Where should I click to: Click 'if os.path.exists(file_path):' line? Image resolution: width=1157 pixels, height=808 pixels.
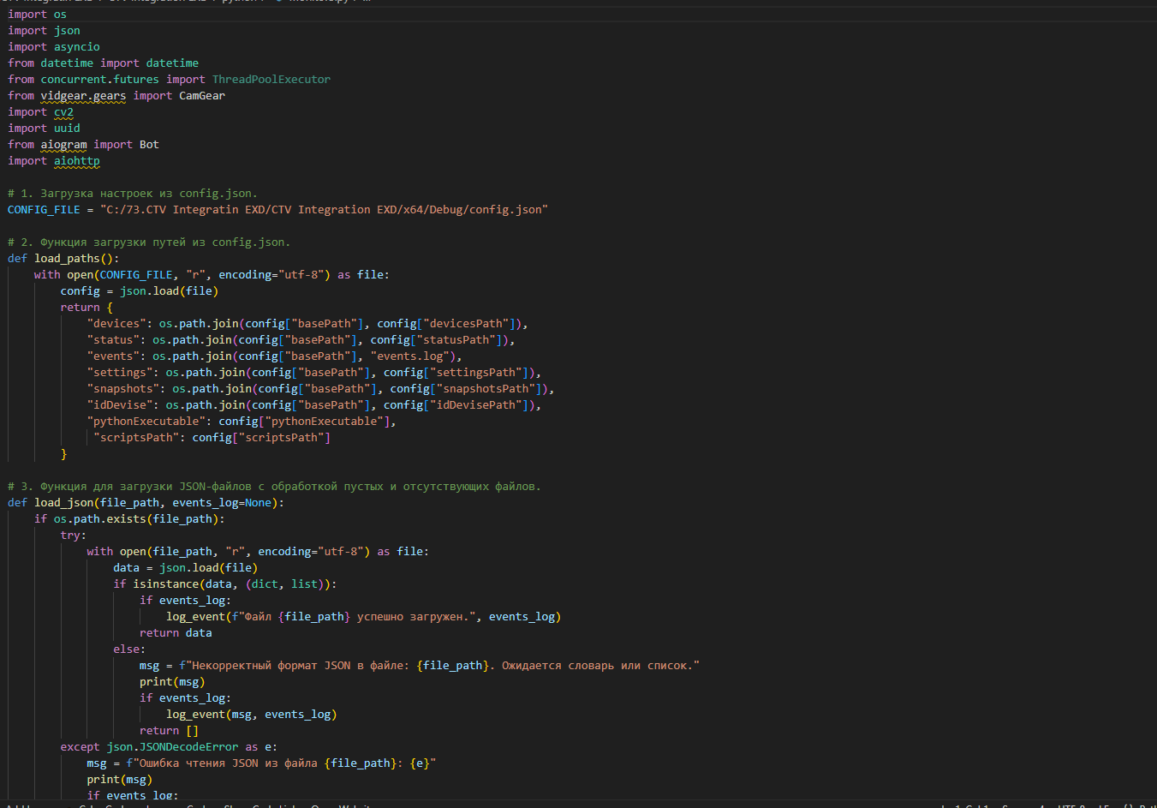coord(129,519)
